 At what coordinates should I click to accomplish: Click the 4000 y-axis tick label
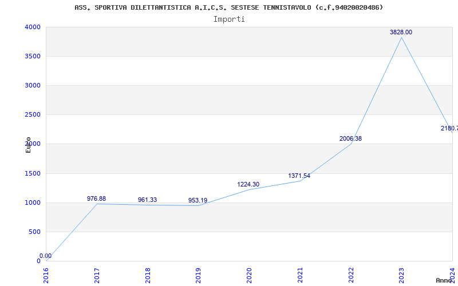[33, 27]
